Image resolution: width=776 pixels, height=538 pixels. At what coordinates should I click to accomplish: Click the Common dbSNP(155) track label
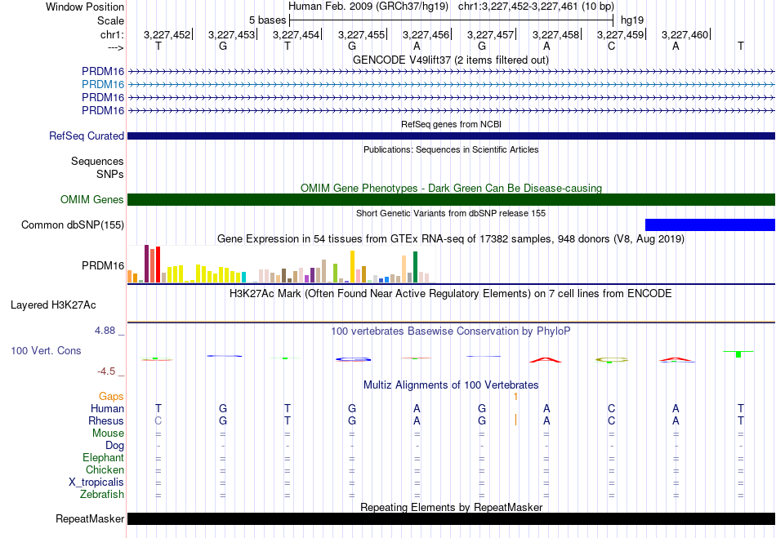(x=73, y=225)
